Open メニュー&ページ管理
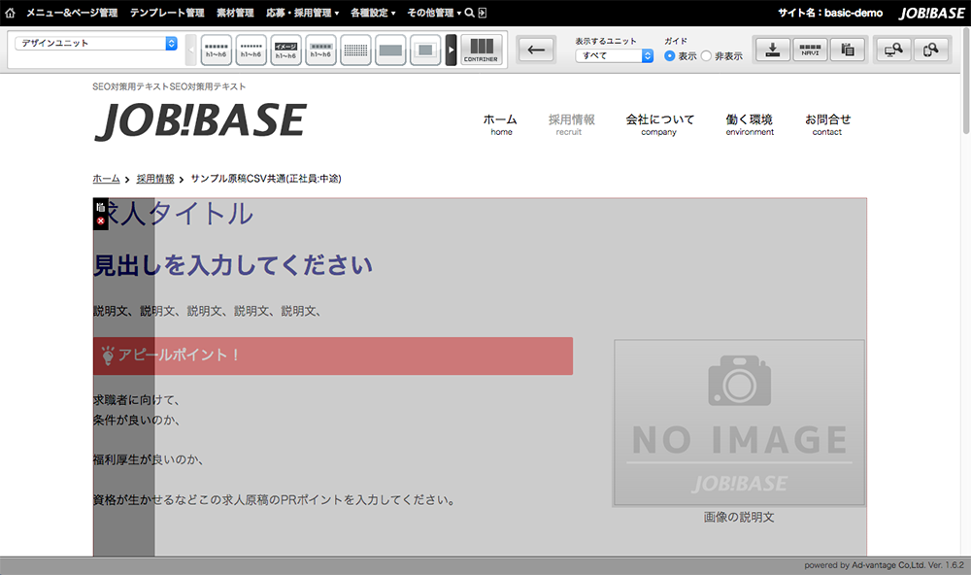Screen dimensions: 971x575 [x=71, y=13]
